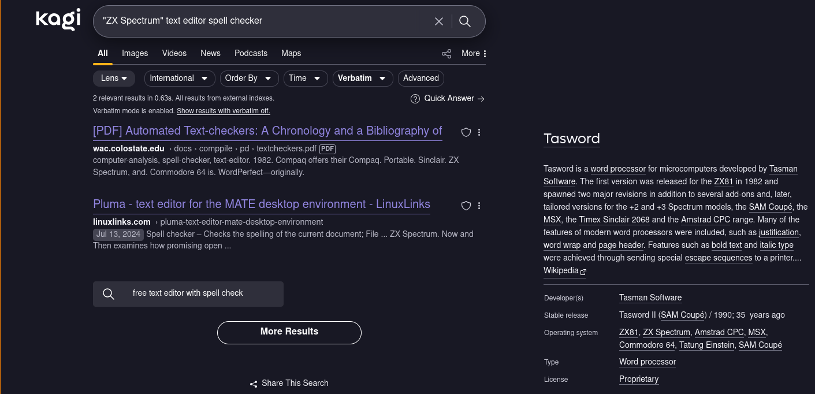Click Commodore 64 link in Operating system row

pos(647,345)
